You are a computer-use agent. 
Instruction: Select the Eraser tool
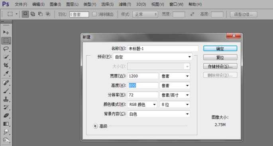pyautogui.click(x=6, y=116)
